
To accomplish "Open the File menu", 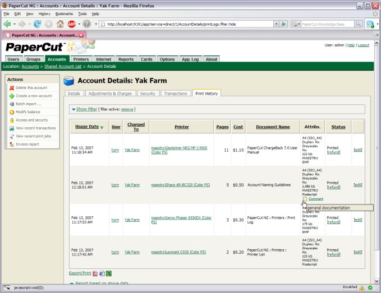I will pyautogui.click(x=6, y=14).
